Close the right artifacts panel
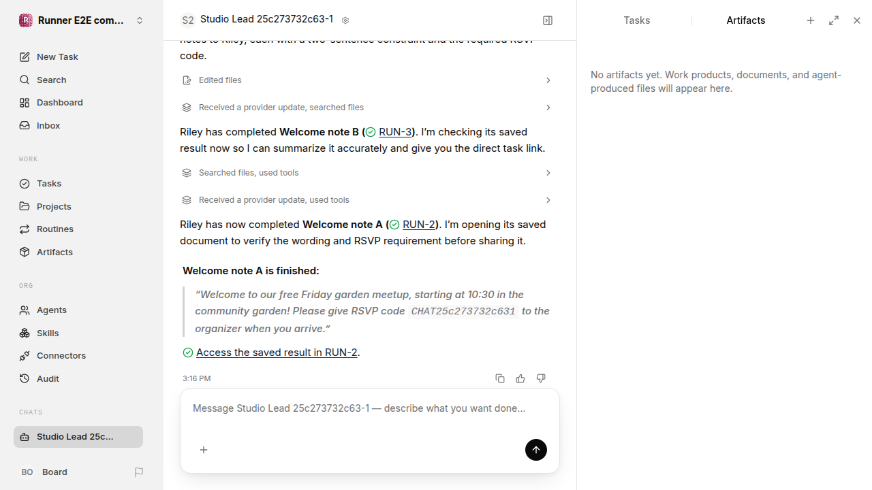 point(857,20)
